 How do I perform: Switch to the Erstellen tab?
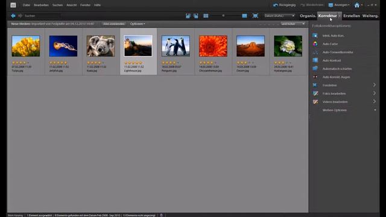(x=352, y=16)
